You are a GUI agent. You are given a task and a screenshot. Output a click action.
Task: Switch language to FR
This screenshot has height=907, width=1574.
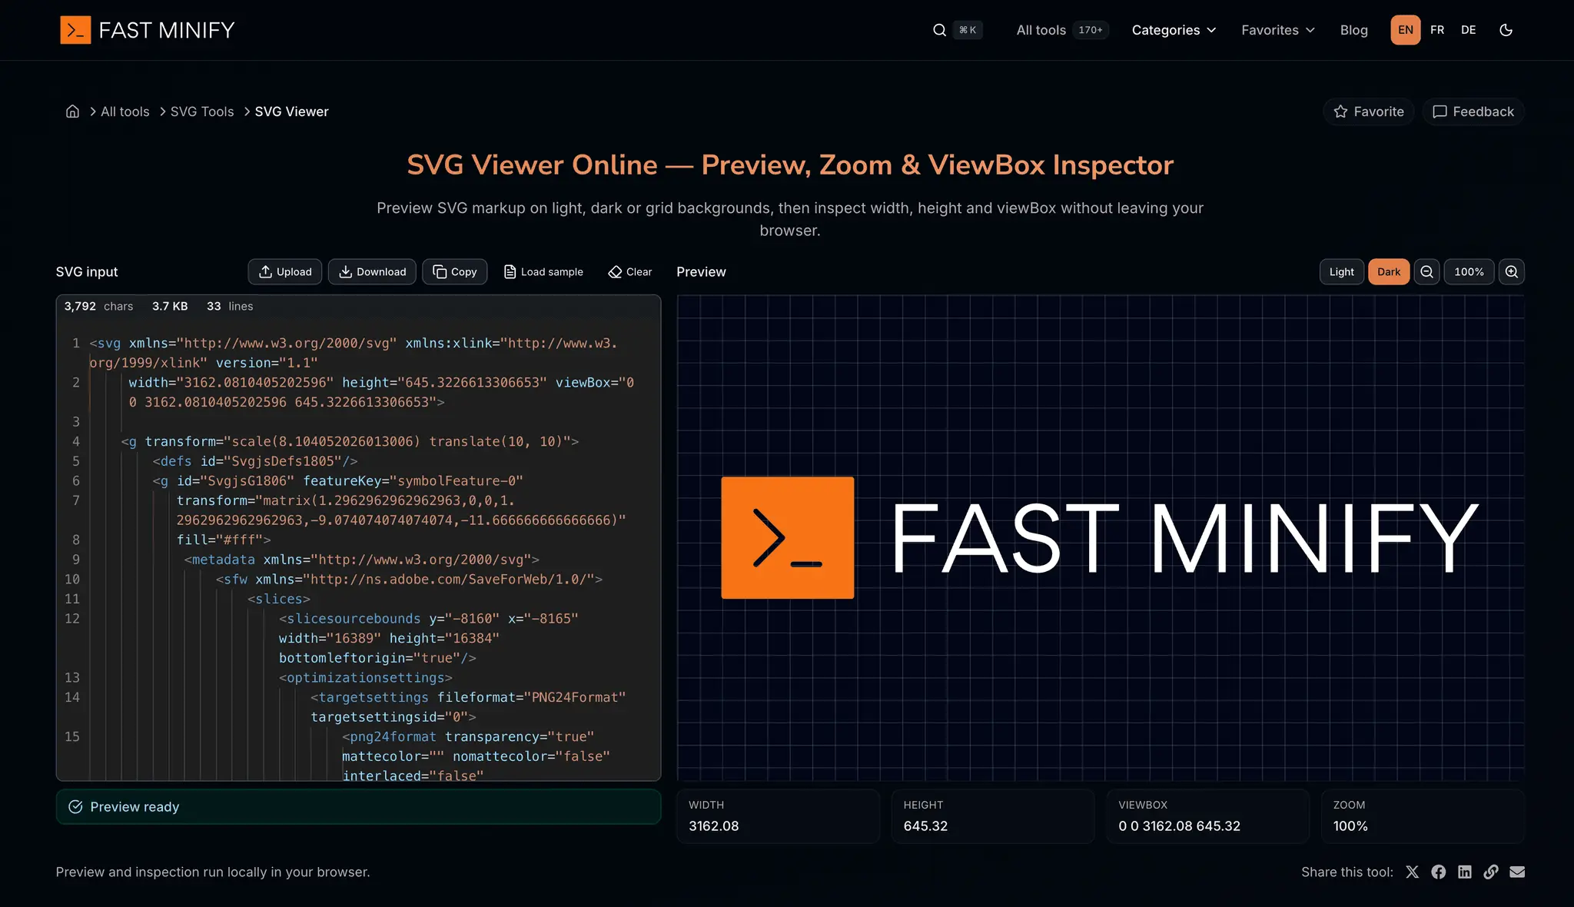1437,30
